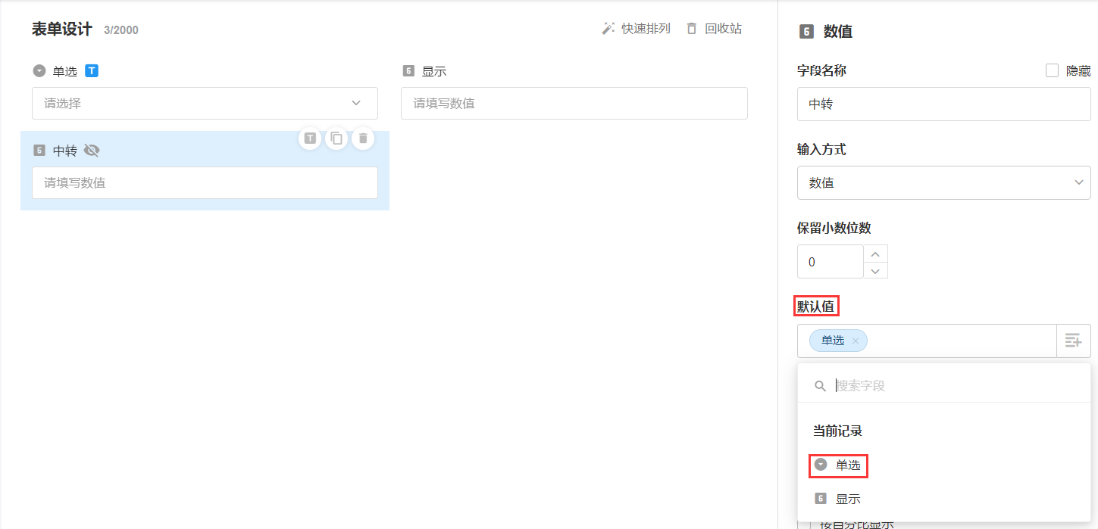
Task: Toggle visibility with the eye icon next to 中转
Action: pos(92,150)
